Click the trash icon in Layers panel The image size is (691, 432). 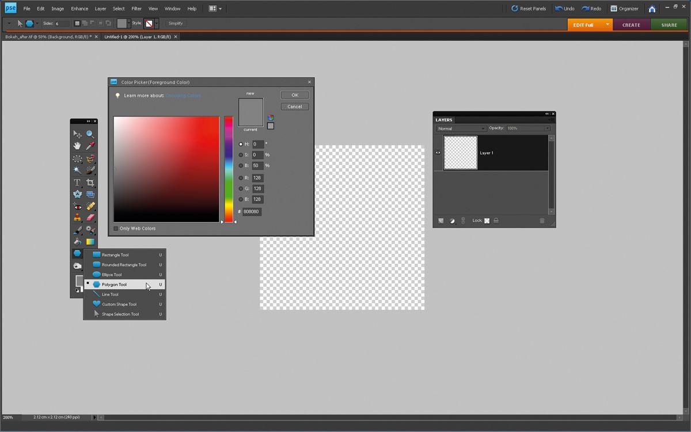click(542, 221)
